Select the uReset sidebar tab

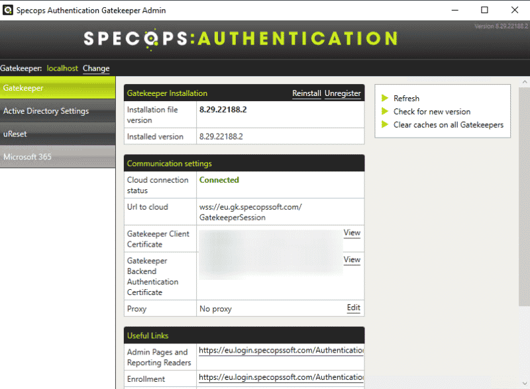tap(58, 134)
